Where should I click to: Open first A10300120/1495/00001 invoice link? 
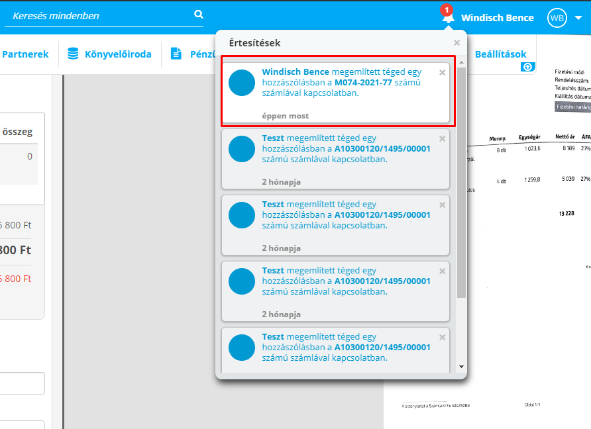382,149
